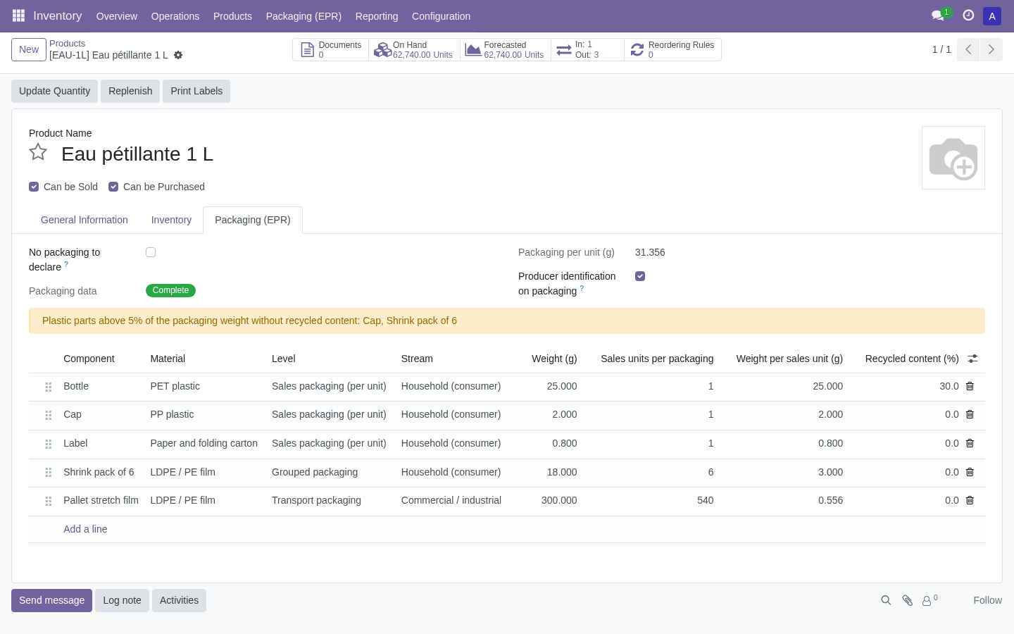The width and height of the screenshot is (1014, 634).
Task: Delete the Cap component row
Action: click(970, 414)
